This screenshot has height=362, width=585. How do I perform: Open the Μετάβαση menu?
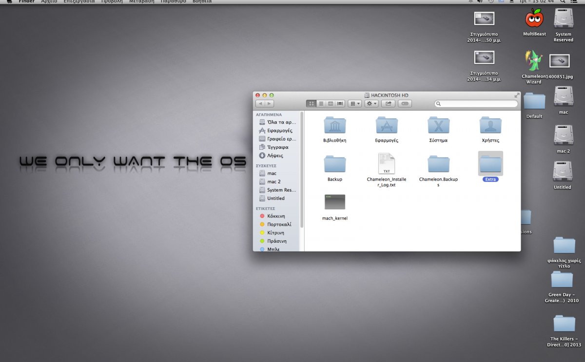(142, 2)
